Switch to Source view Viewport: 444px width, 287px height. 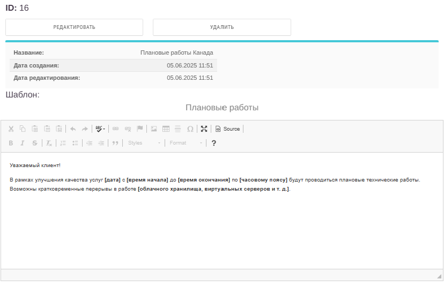coord(227,129)
